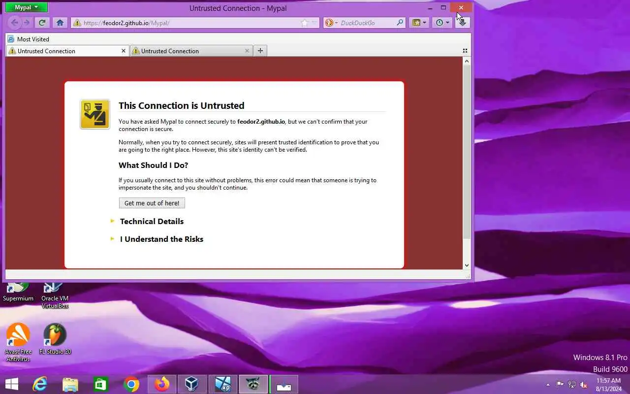Open Oracle VM VirtualBox desktop shortcut
Screen dimensions: 630x394
tap(55, 295)
